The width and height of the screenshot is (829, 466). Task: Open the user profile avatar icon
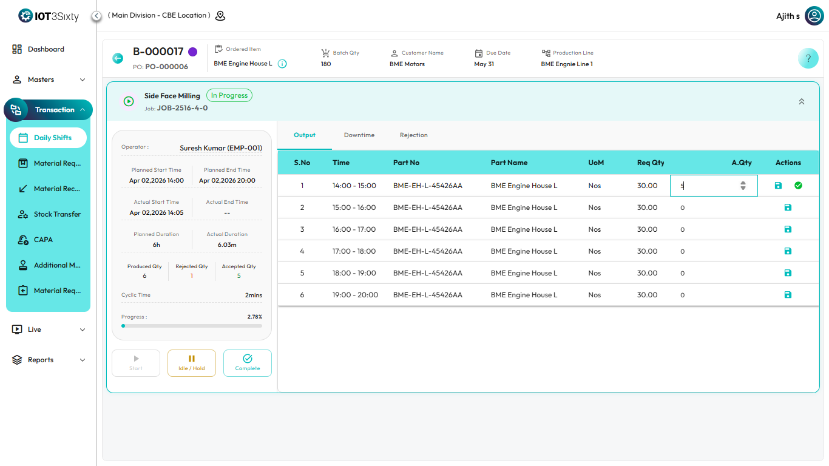coord(814,16)
